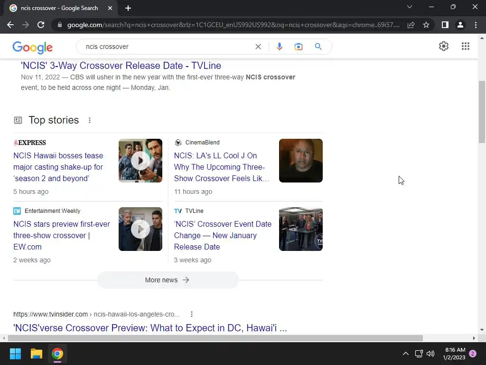Click the Top stories newspaper icon
The image size is (486, 365).
coord(18,120)
